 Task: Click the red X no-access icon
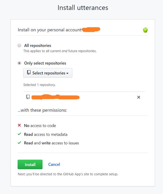[19, 125]
